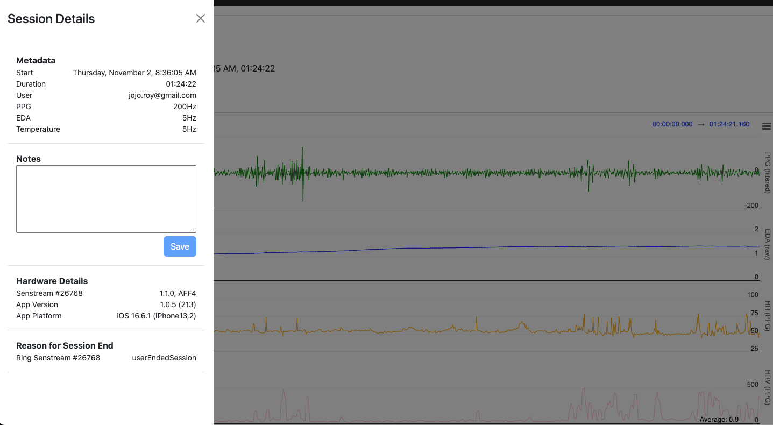The height and width of the screenshot is (425, 773).
Task: Click the arrow between the time range values
Action: 701,124
